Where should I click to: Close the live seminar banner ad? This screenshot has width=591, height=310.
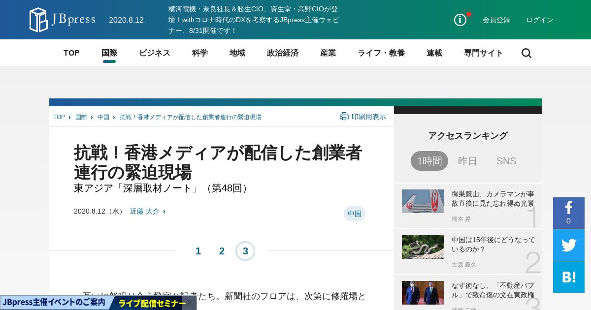pos(190,303)
